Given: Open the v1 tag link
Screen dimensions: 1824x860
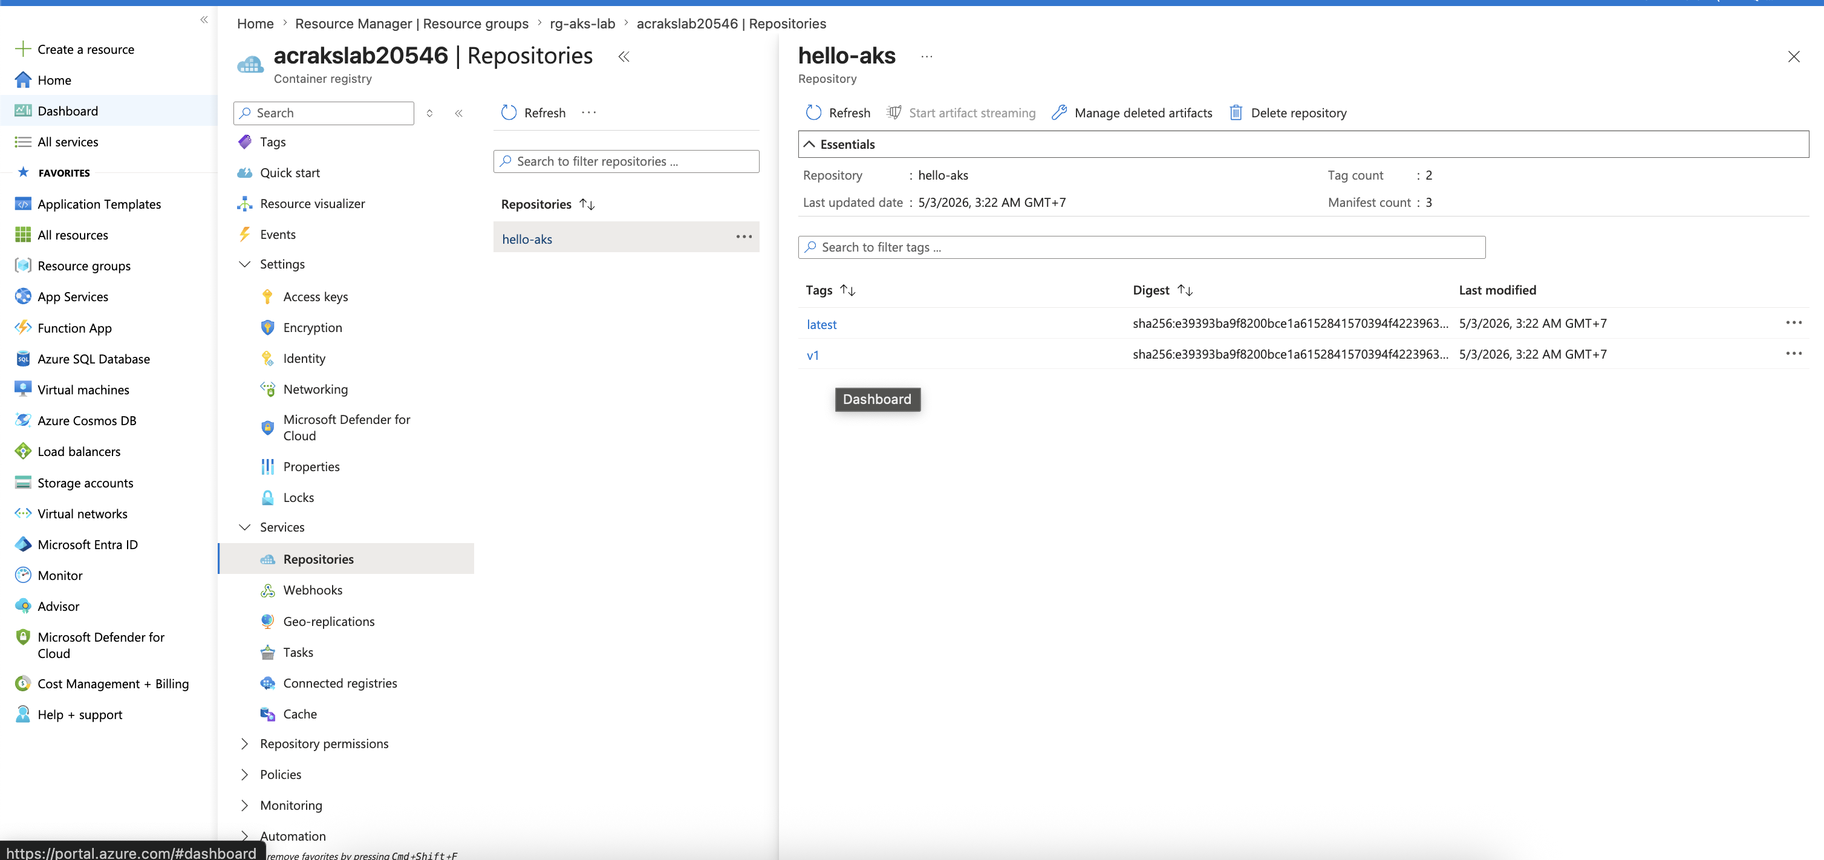Looking at the screenshot, I should 813,356.
